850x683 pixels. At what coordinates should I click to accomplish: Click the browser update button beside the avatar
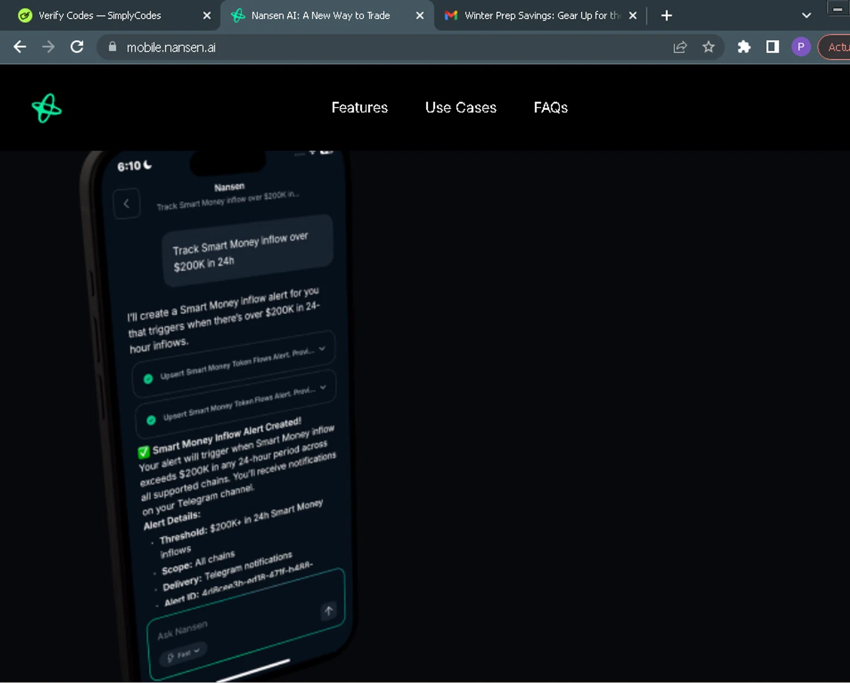[x=834, y=47]
